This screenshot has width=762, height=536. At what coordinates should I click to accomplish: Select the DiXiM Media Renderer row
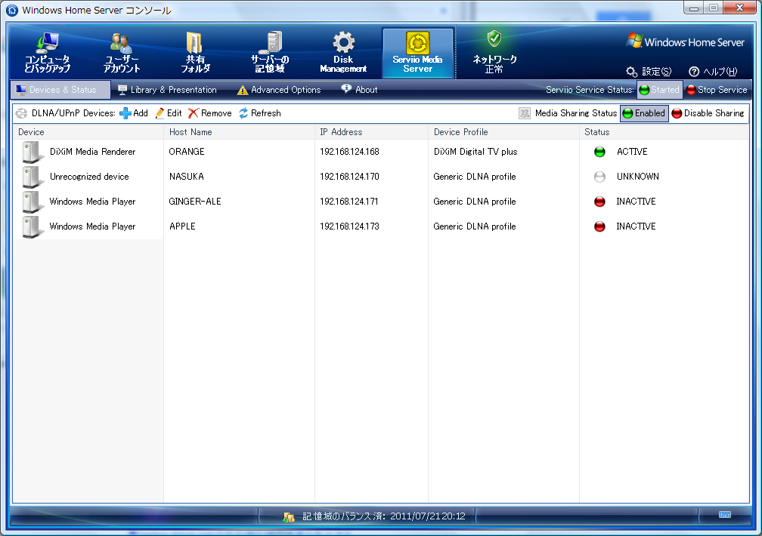[x=92, y=152]
